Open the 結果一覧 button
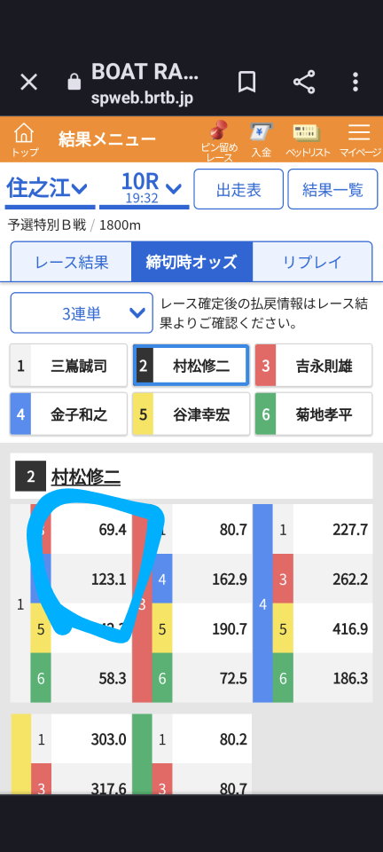This screenshot has height=852, width=383. point(332,189)
